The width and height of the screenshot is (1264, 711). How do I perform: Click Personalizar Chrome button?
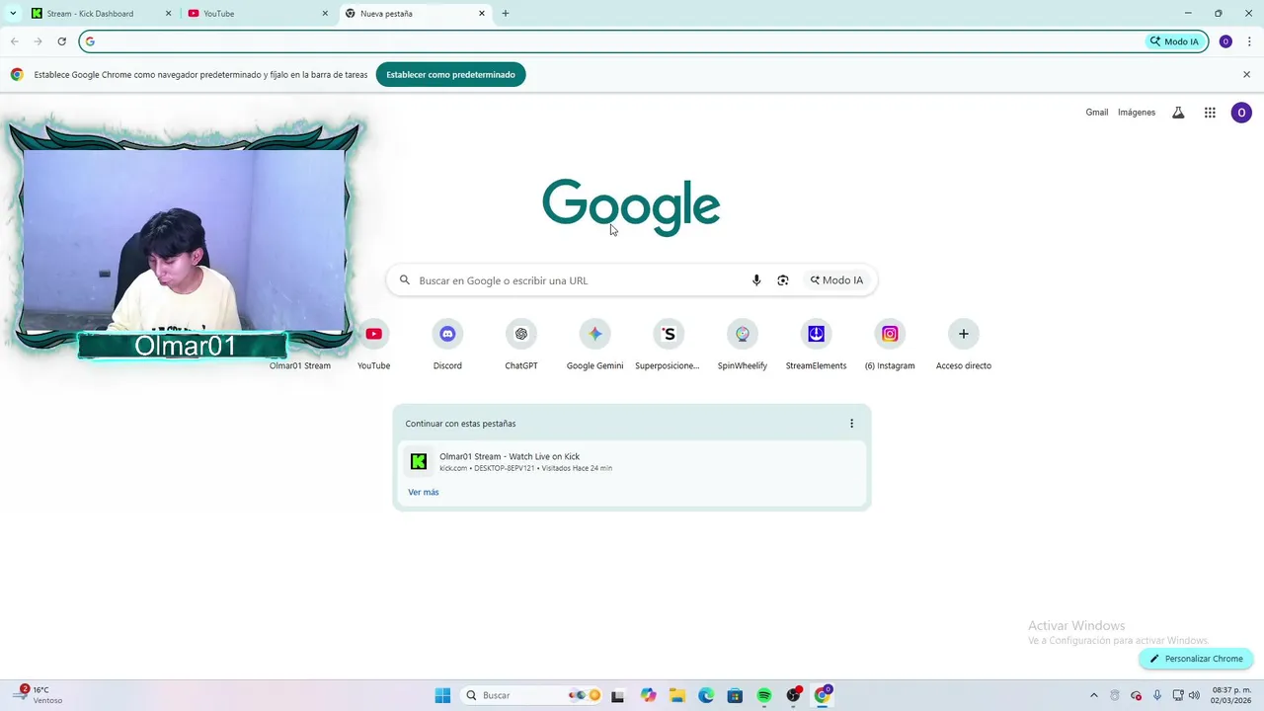click(1196, 659)
